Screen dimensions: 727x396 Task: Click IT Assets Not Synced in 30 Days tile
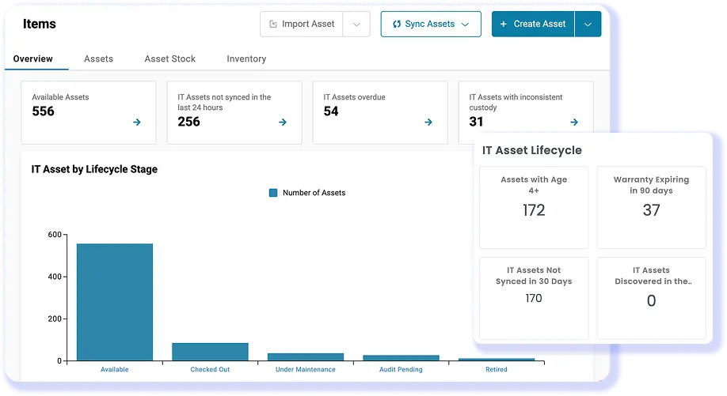click(x=534, y=298)
